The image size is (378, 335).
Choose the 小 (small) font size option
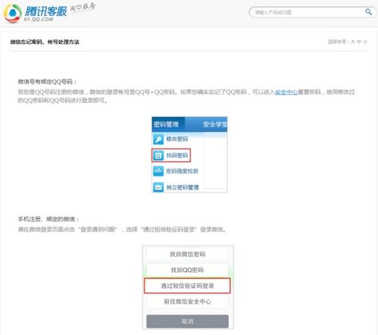click(365, 42)
